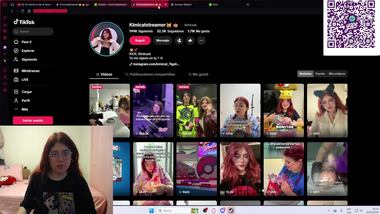Screen dimensions: 380x214
Task: Sort videos by Recientes
Action: tap(305, 74)
